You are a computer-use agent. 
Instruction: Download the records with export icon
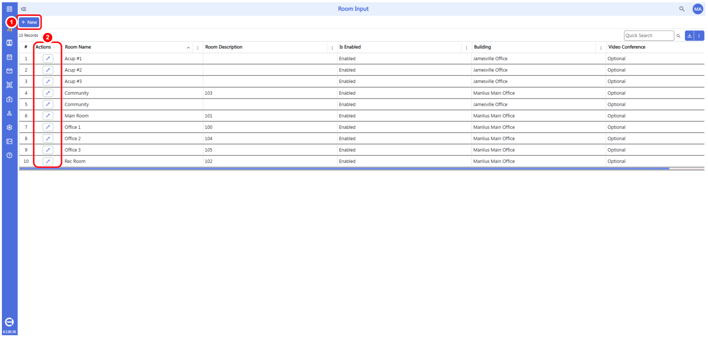click(689, 36)
